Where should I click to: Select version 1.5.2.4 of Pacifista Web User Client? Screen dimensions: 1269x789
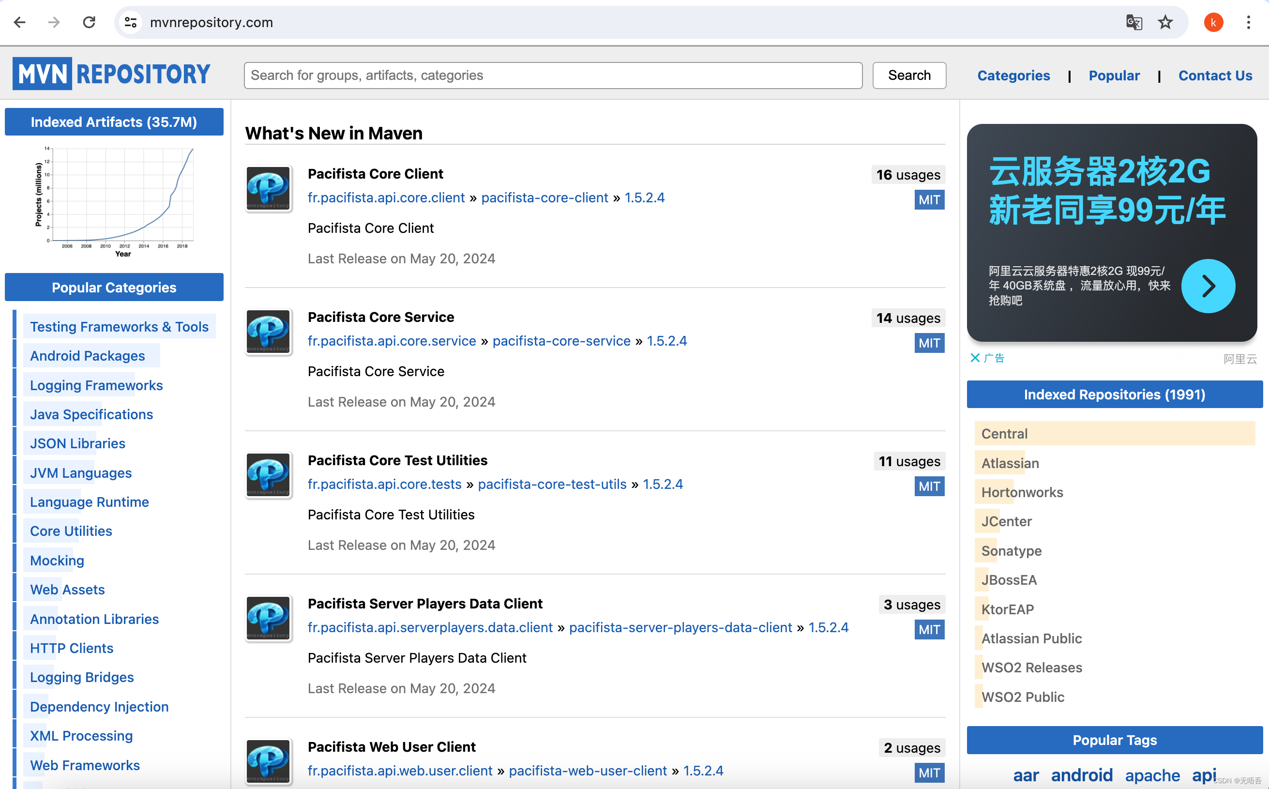(703, 770)
